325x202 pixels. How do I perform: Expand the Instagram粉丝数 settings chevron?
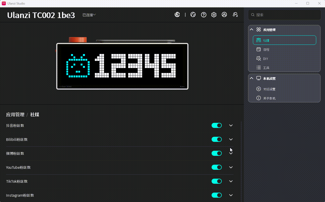tap(231, 195)
